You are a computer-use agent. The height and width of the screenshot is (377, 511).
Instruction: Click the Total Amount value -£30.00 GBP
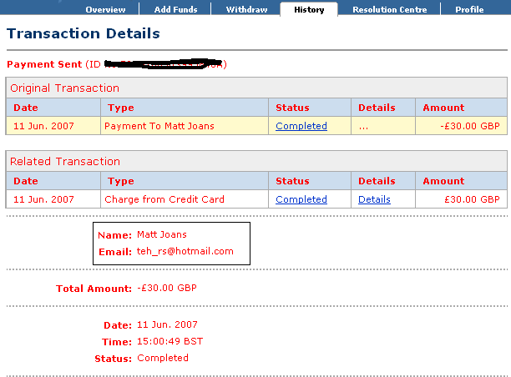click(167, 288)
